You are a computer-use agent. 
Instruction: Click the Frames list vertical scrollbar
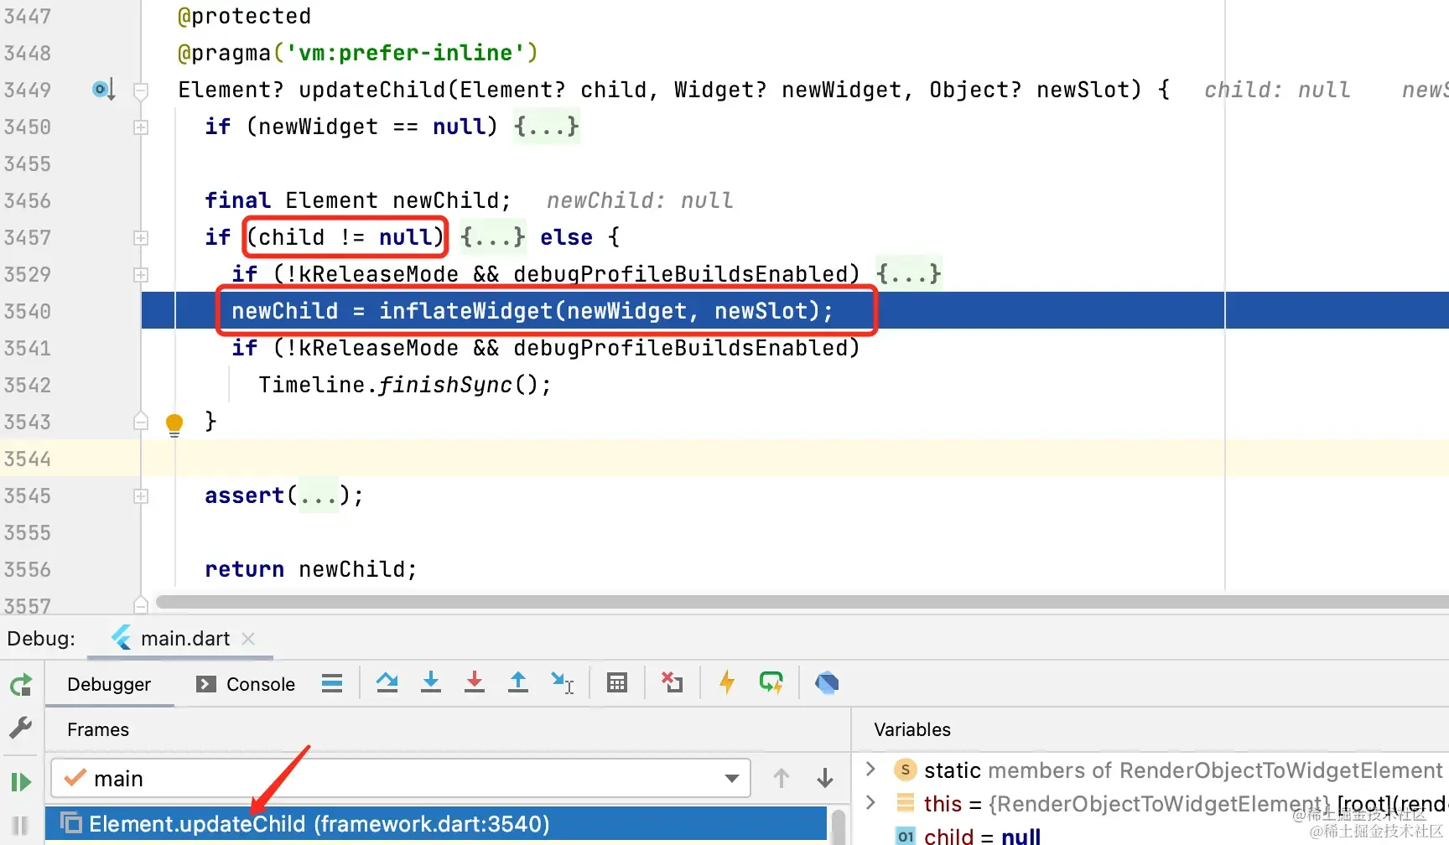point(839,827)
